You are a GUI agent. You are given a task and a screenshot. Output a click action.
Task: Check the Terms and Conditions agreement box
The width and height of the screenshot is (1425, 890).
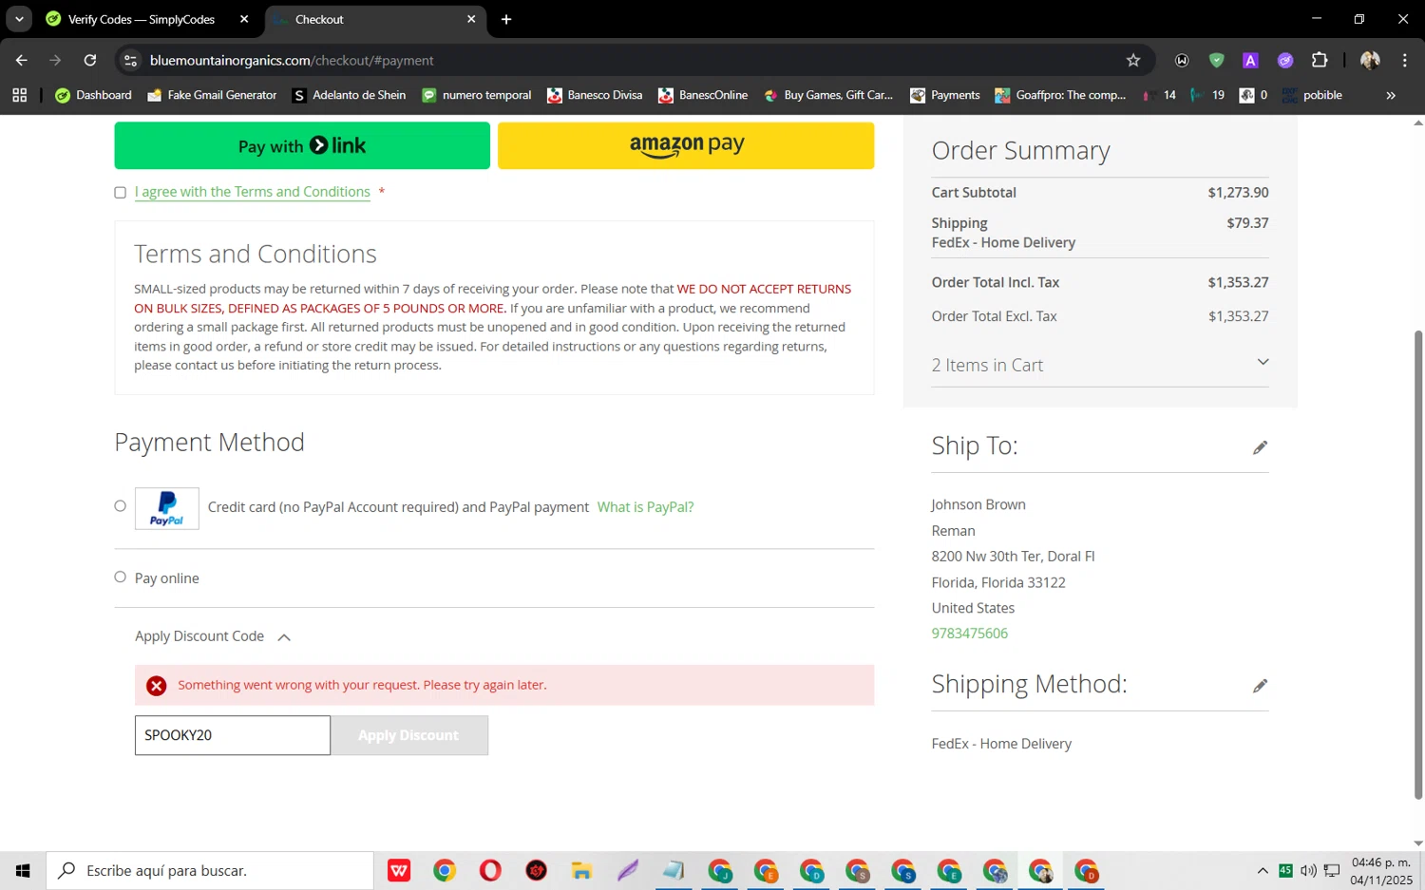121,193
